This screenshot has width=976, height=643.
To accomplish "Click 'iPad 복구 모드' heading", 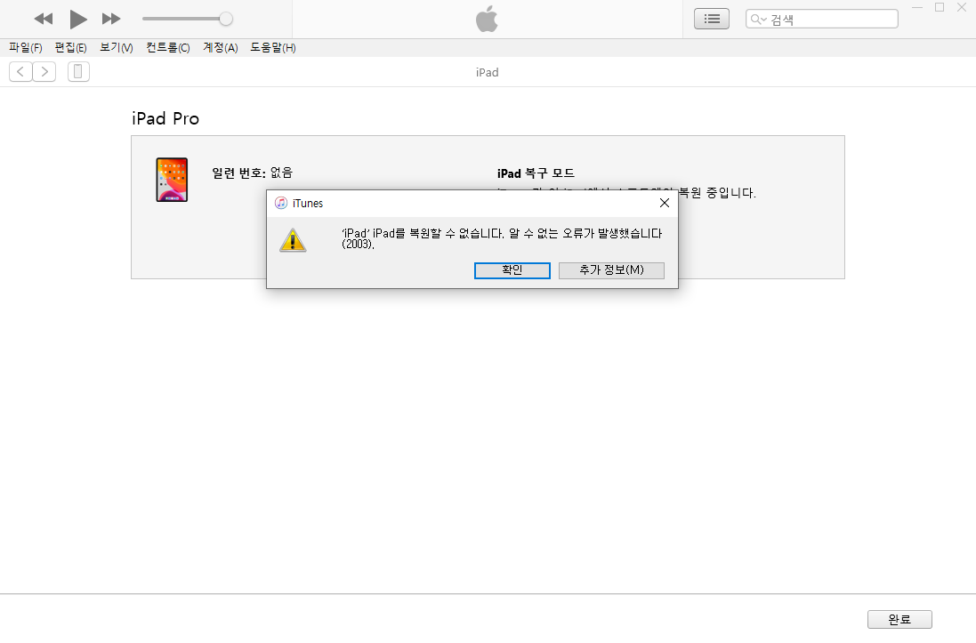I will coord(536,173).
